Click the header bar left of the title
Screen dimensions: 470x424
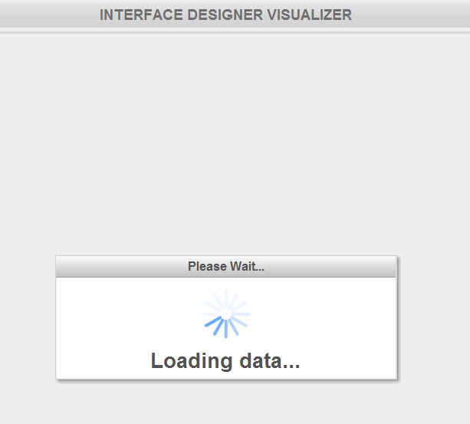tap(46, 15)
